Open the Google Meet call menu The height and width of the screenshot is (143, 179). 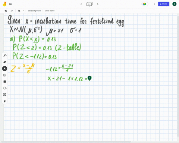[x=145, y=4]
